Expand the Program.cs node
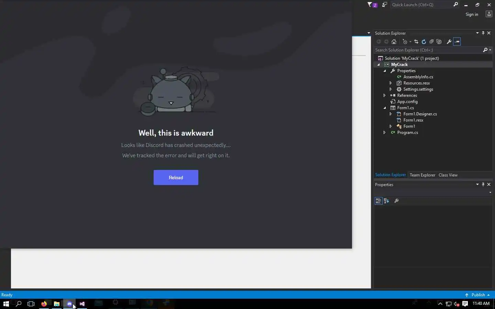 click(384, 133)
